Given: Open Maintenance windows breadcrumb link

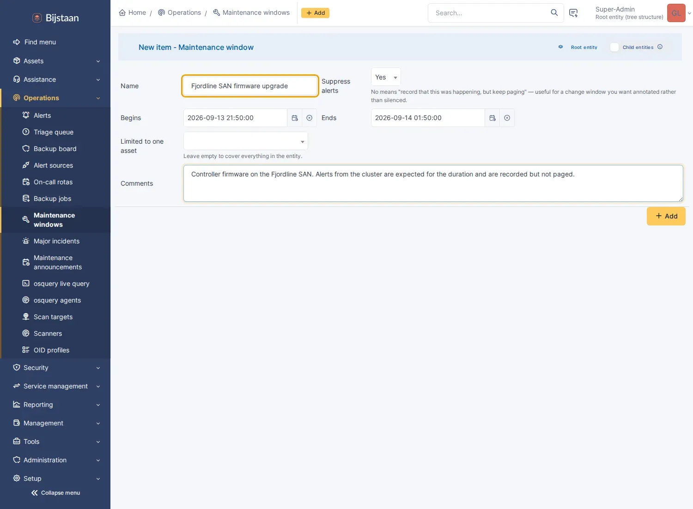Looking at the screenshot, I should (251, 12).
